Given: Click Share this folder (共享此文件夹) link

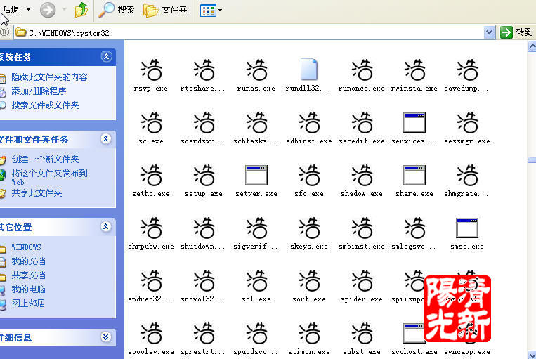Looking at the screenshot, I should pos(37,193).
